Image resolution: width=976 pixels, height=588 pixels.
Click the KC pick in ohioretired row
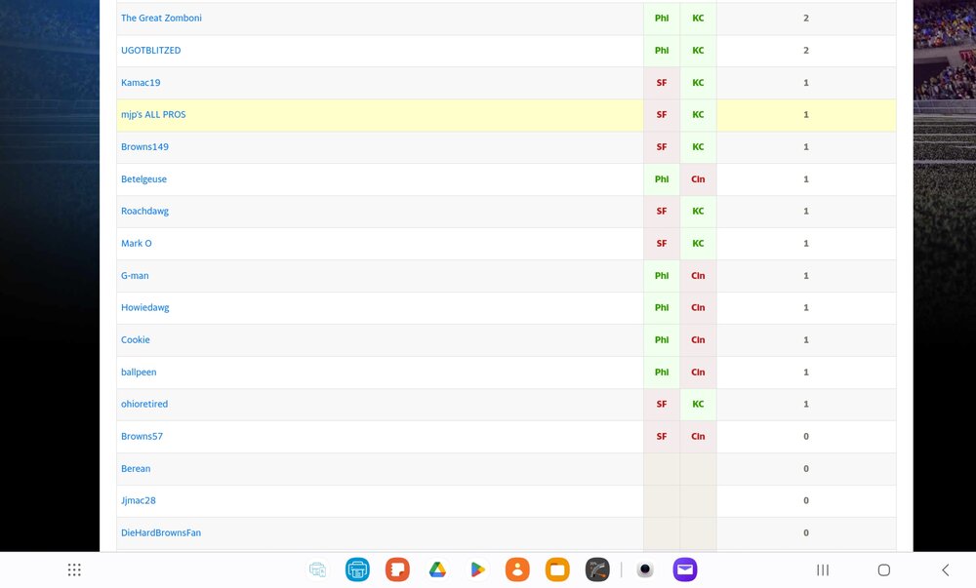coord(698,404)
